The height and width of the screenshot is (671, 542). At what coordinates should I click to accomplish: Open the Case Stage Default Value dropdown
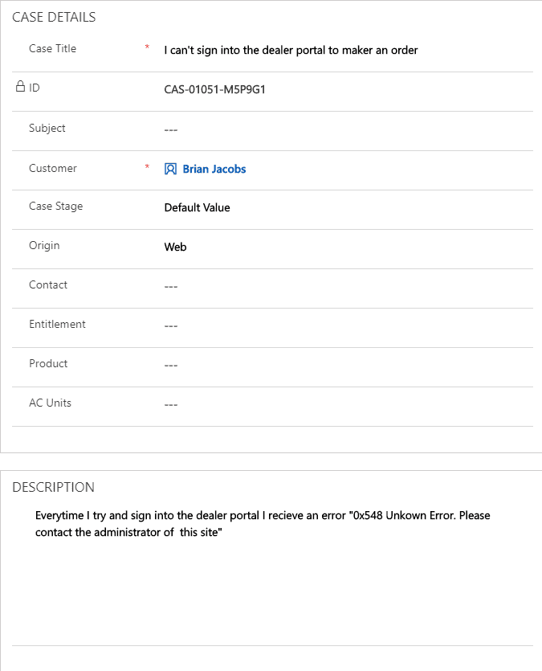[x=348, y=208]
